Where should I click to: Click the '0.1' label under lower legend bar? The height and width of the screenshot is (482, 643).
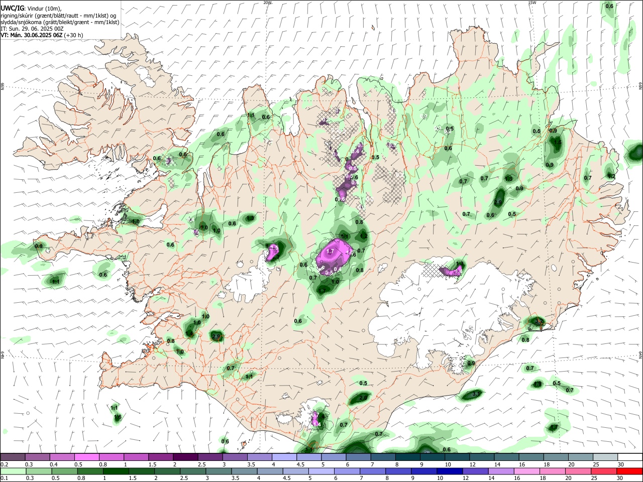click(x=4, y=478)
